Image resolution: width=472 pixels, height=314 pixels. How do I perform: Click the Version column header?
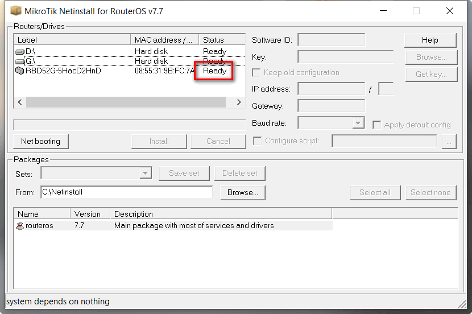90,214
